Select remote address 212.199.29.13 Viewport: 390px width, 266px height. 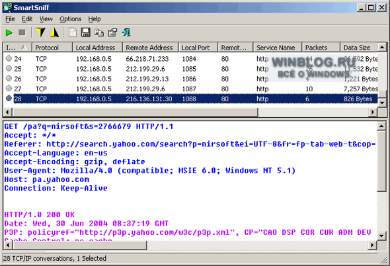147,79
